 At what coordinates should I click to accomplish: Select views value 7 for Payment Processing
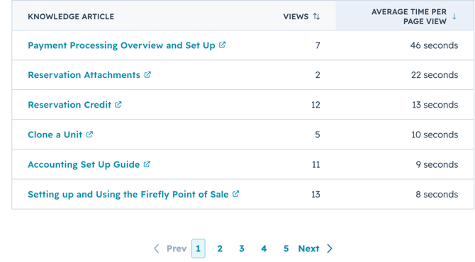coord(318,45)
